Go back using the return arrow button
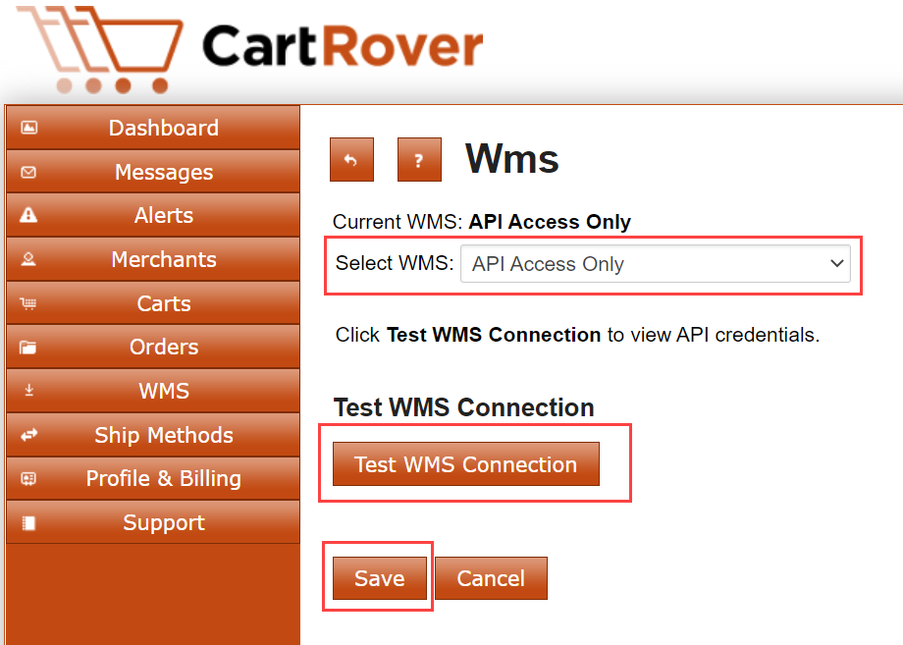This screenshot has height=645, width=903. (351, 159)
